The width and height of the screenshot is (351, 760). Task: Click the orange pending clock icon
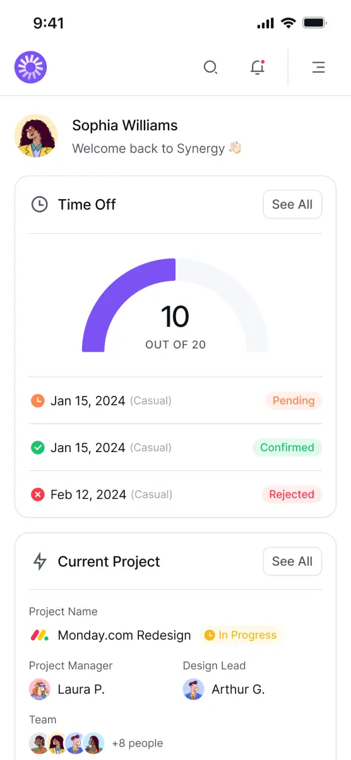[38, 400]
